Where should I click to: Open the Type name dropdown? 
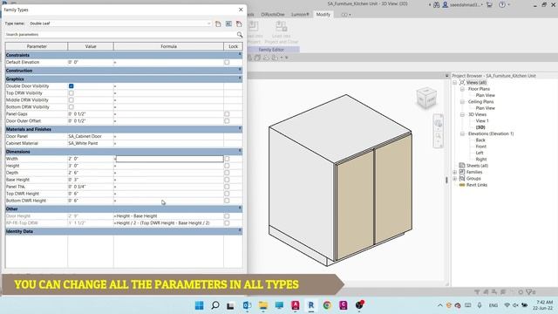(209, 24)
